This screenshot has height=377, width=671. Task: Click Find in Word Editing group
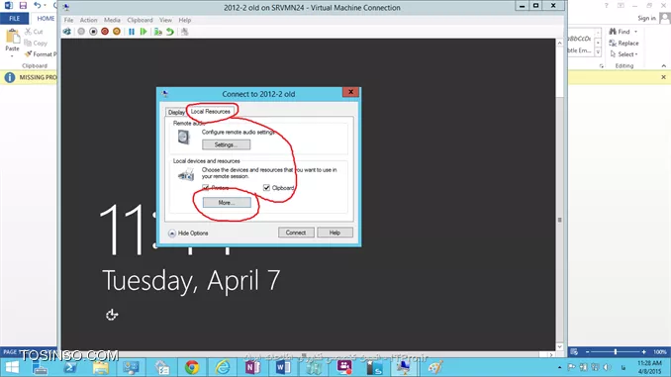[x=620, y=32]
